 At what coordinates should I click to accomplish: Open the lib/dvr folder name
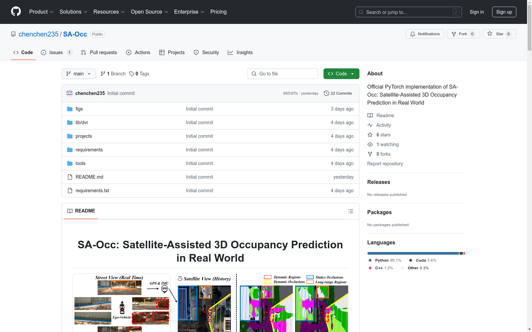pyautogui.click(x=82, y=123)
